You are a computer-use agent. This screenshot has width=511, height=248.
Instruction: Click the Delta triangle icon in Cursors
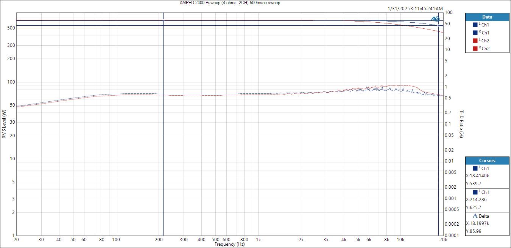475,216
